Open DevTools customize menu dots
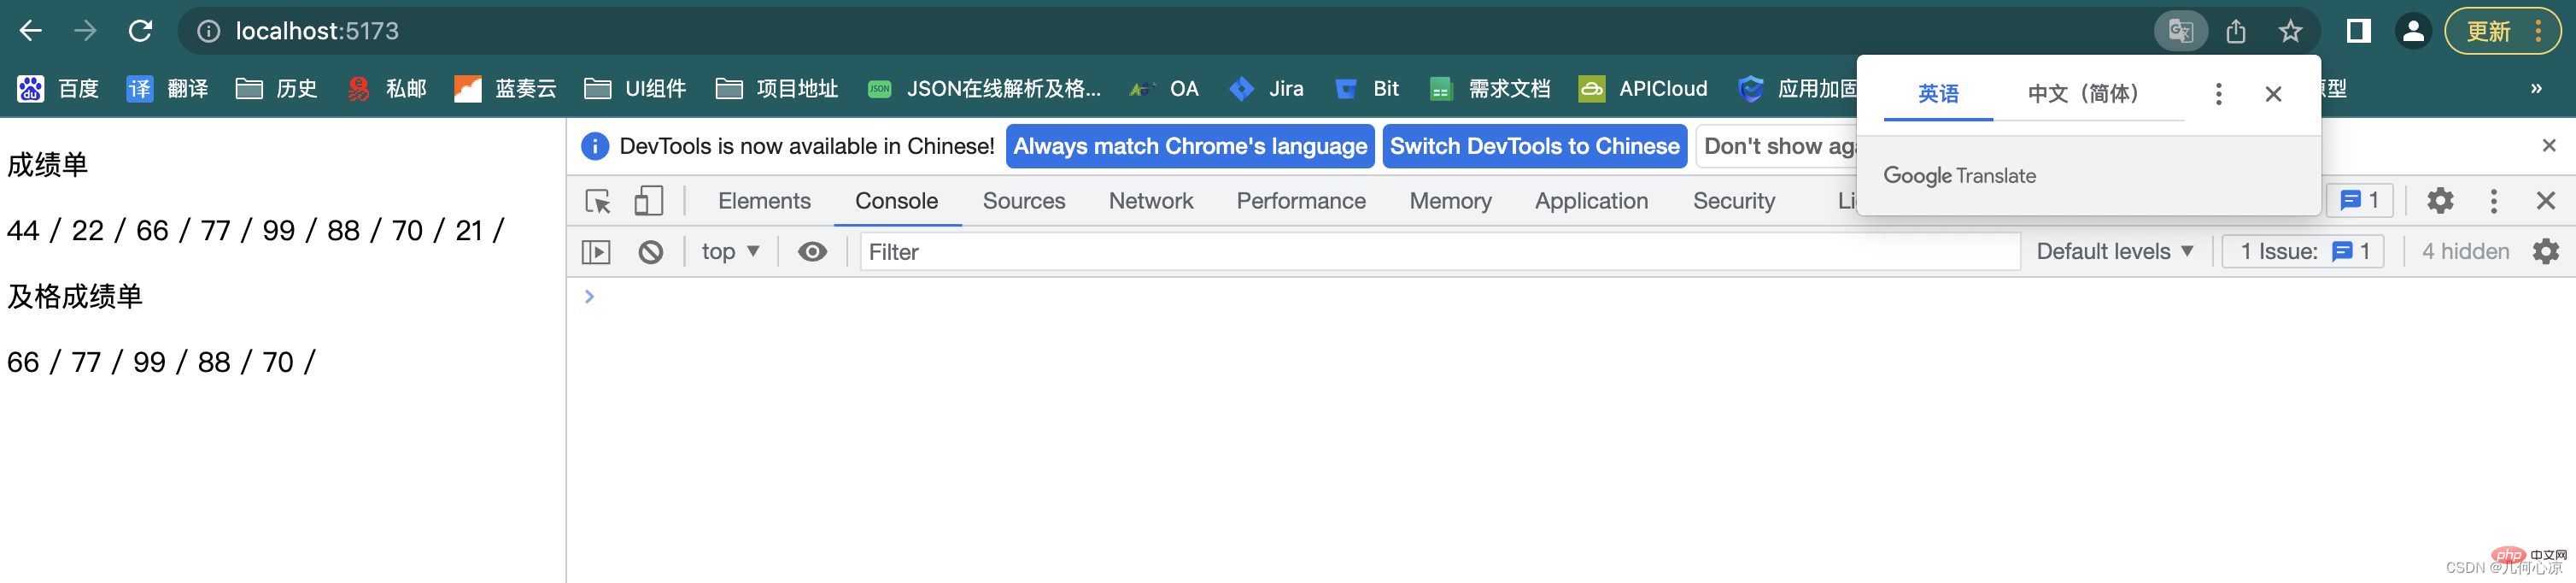Screen dimensions: 2576x583 (x=2493, y=201)
